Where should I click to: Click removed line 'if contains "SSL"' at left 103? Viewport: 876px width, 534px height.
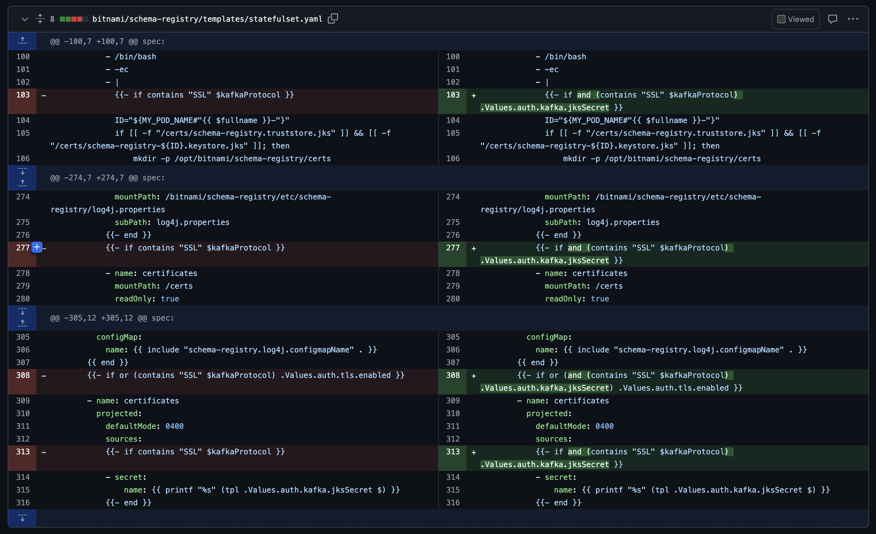point(204,95)
